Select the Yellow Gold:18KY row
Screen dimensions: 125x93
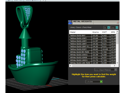pos(92,44)
